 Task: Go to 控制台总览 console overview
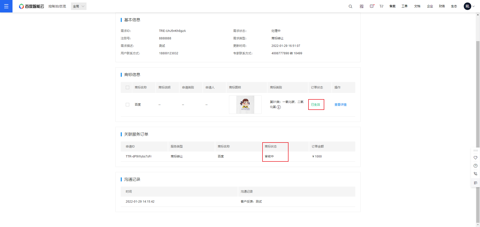point(57,6)
